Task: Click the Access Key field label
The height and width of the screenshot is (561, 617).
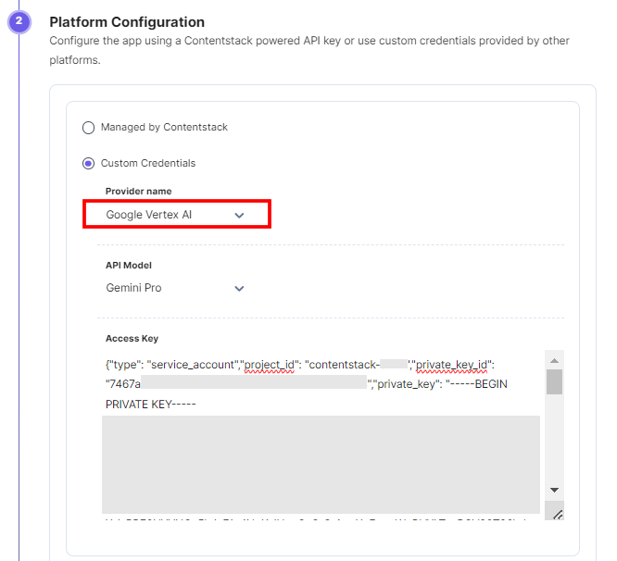Action: pyautogui.click(x=132, y=339)
